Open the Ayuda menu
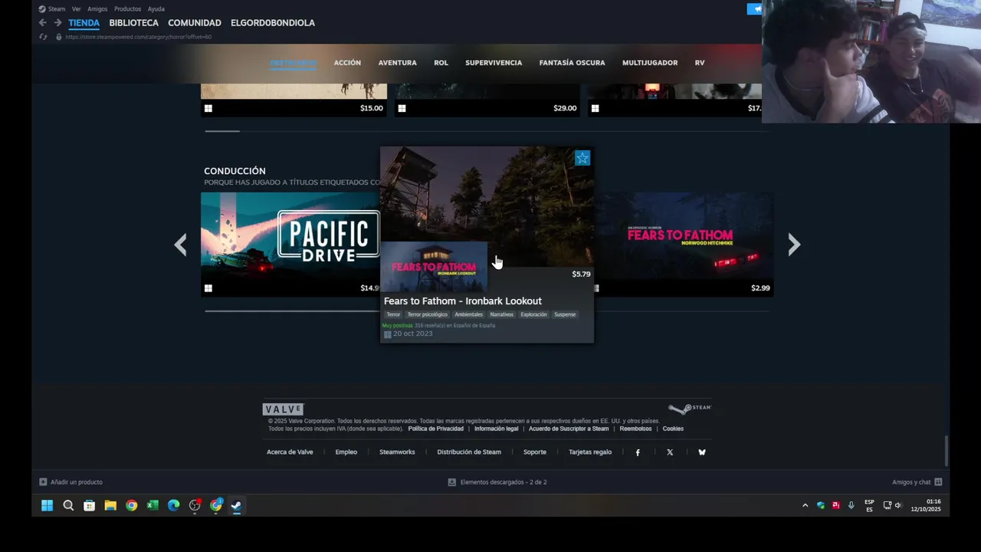The width and height of the screenshot is (981, 552). (156, 9)
